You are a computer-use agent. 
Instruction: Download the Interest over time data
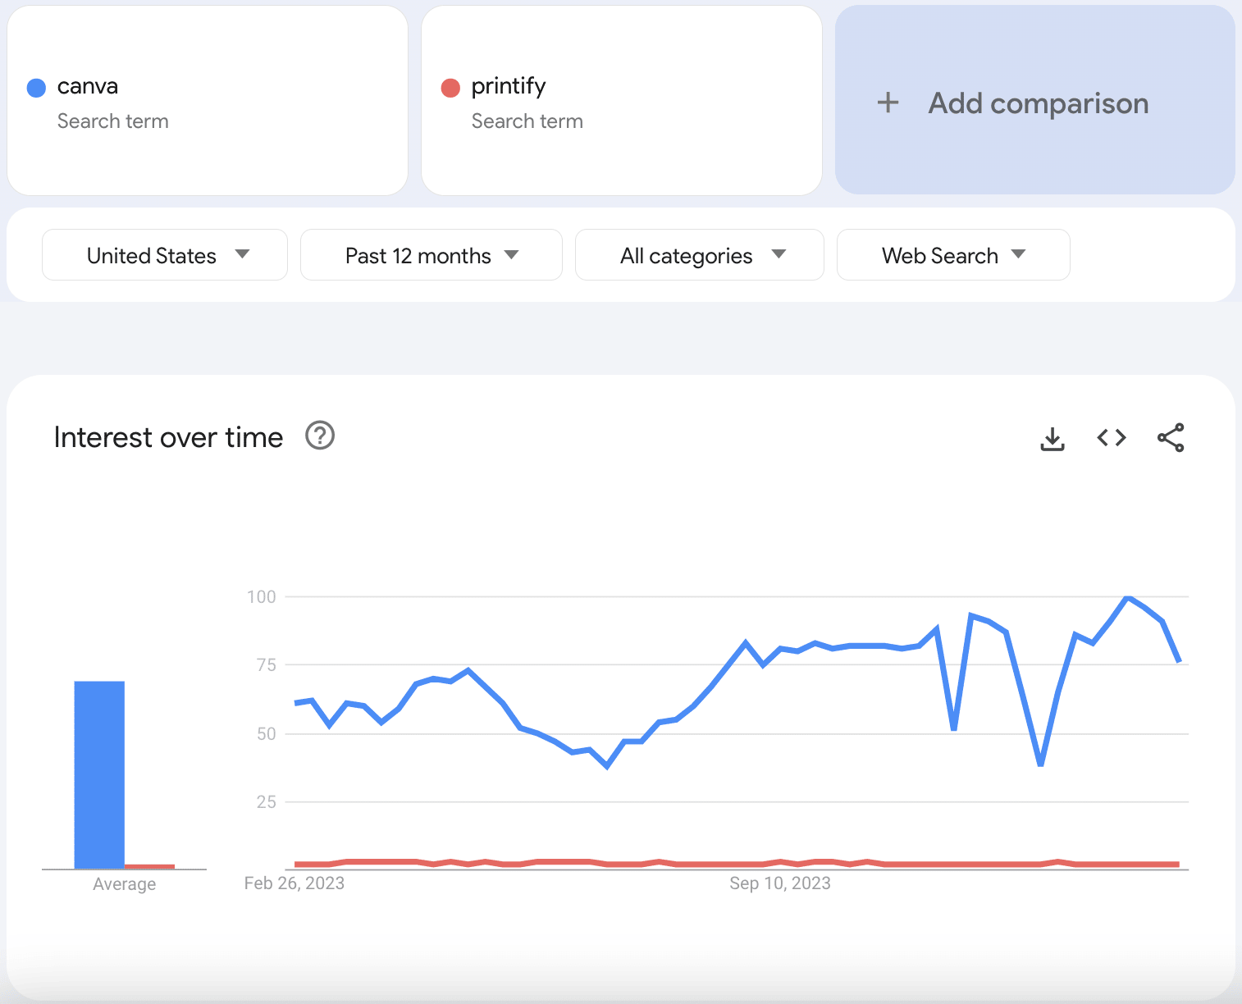pos(1053,438)
